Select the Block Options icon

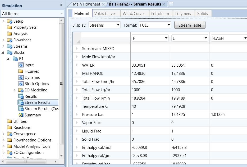coord(21,84)
